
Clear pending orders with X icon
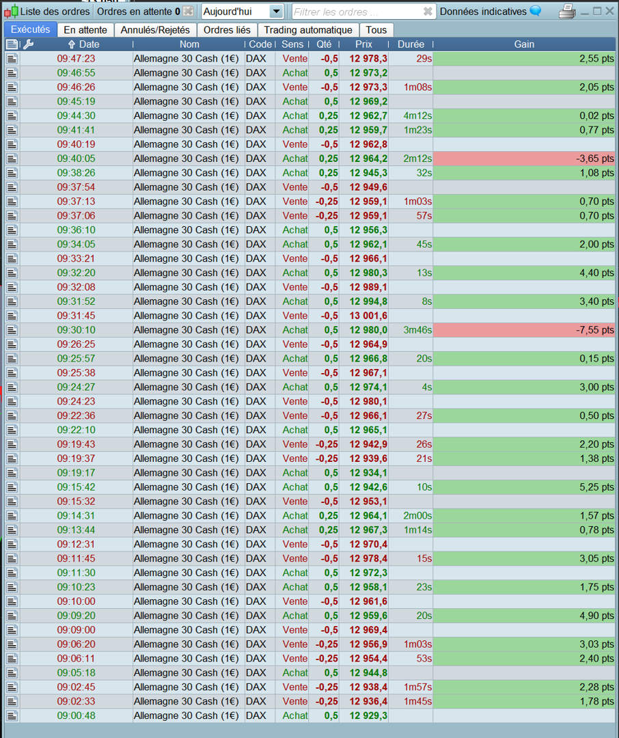coord(189,12)
